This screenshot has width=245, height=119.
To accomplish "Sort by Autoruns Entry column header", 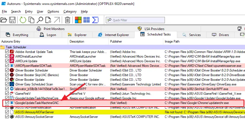I will coord(34,41).
